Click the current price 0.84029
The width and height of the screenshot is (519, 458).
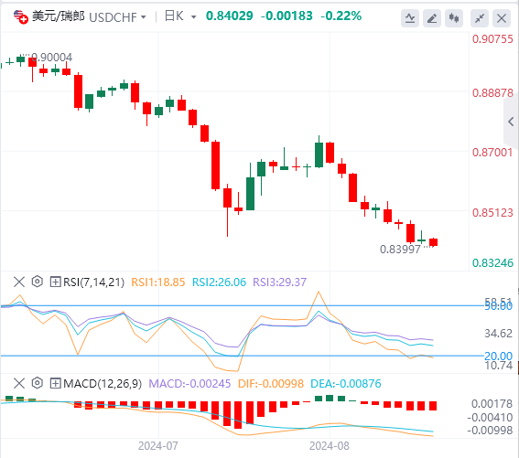click(230, 16)
